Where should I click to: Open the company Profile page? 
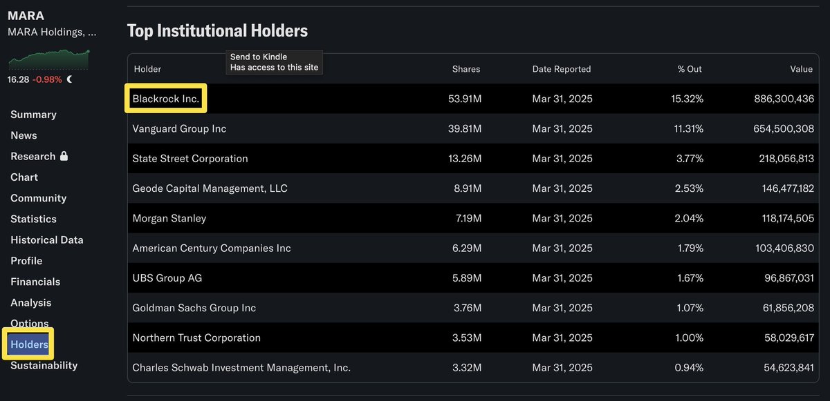point(26,261)
